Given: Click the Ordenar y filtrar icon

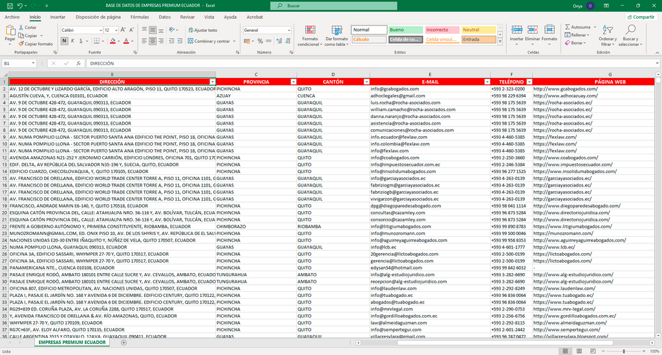Looking at the screenshot, I should (x=607, y=30).
